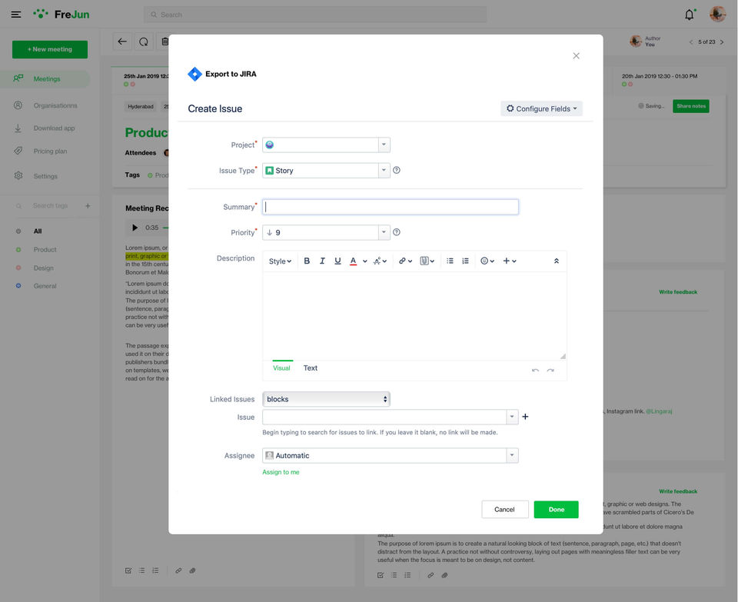Screen dimensions: 738x602
Task: Expand the Assignee dropdown
Action: (x=512, y=456)
